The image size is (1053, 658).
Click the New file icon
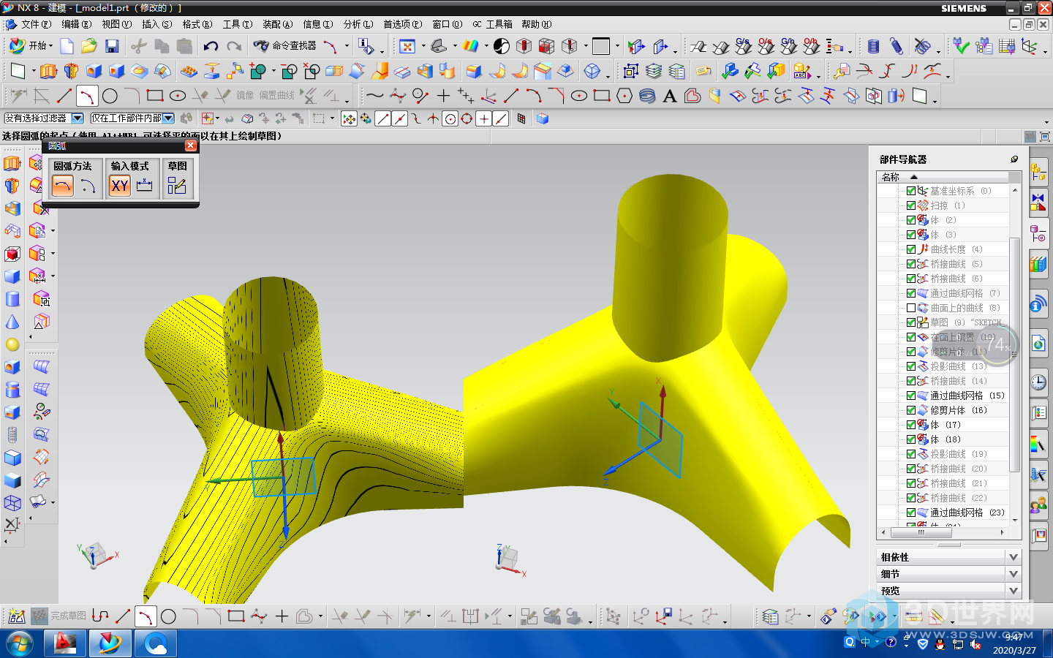click(67, 46)
